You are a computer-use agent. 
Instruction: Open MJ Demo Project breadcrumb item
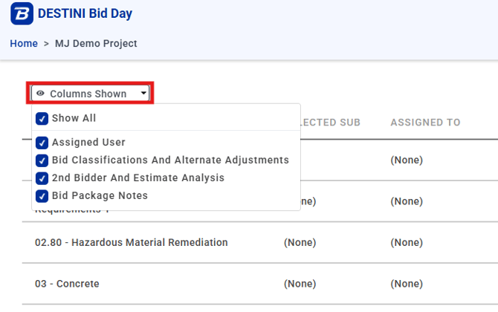[96, 44]
